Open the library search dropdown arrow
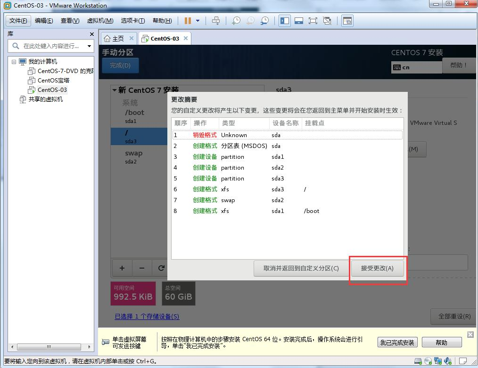This screenshot has width=478, height=368. (89, 46)
